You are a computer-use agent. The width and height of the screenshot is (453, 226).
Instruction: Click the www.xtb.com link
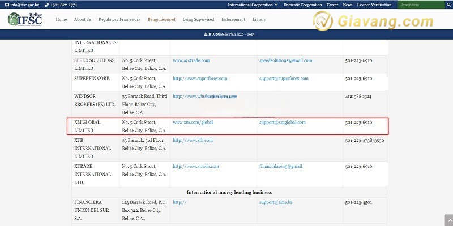[193, 140]
